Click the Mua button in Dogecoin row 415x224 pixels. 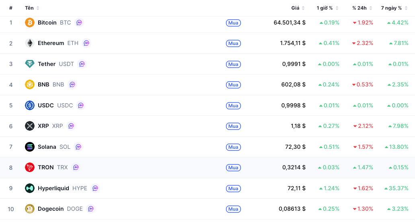point(233,209)
